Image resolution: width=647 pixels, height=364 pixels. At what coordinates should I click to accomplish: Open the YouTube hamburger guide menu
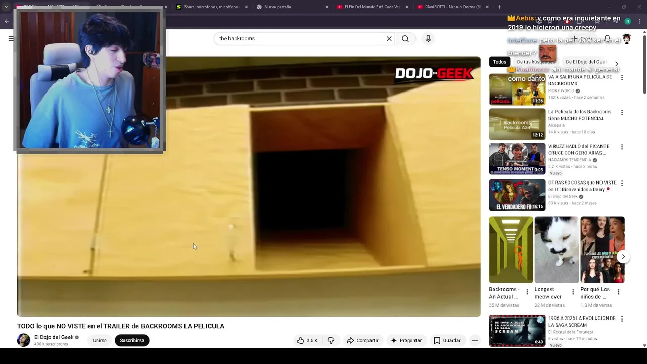click(11, 39)
